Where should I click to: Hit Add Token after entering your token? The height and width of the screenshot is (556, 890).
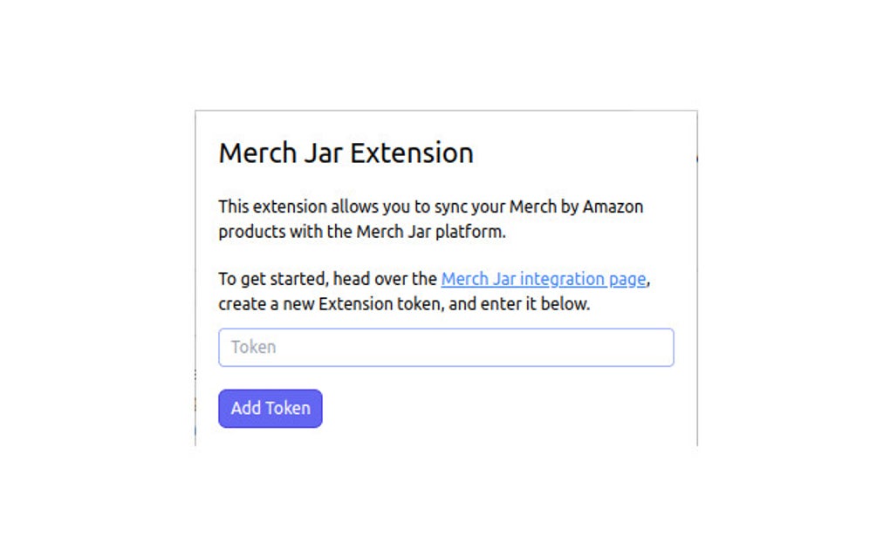click(270, 408)
